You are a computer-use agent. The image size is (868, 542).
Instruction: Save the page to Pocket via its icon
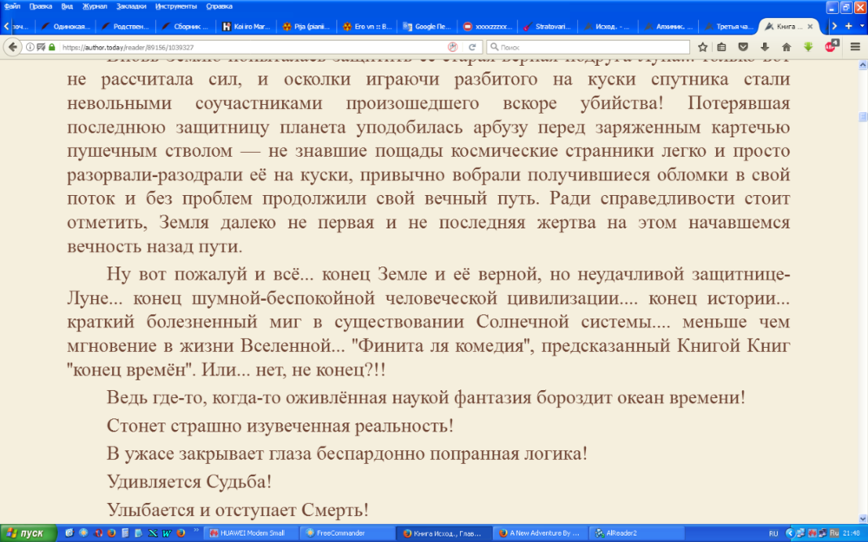744,46
